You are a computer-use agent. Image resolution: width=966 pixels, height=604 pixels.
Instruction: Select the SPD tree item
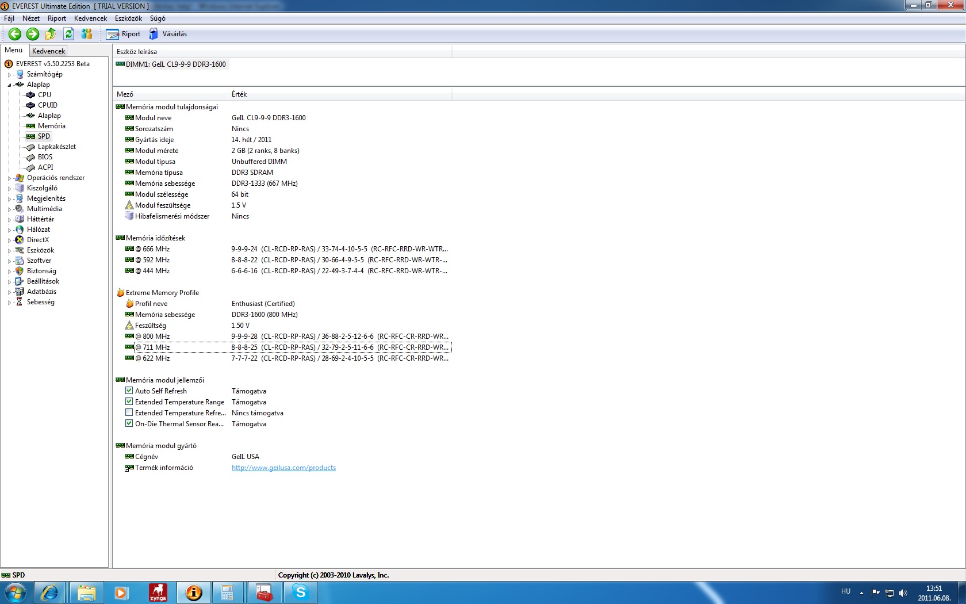[x=44, y=136]
